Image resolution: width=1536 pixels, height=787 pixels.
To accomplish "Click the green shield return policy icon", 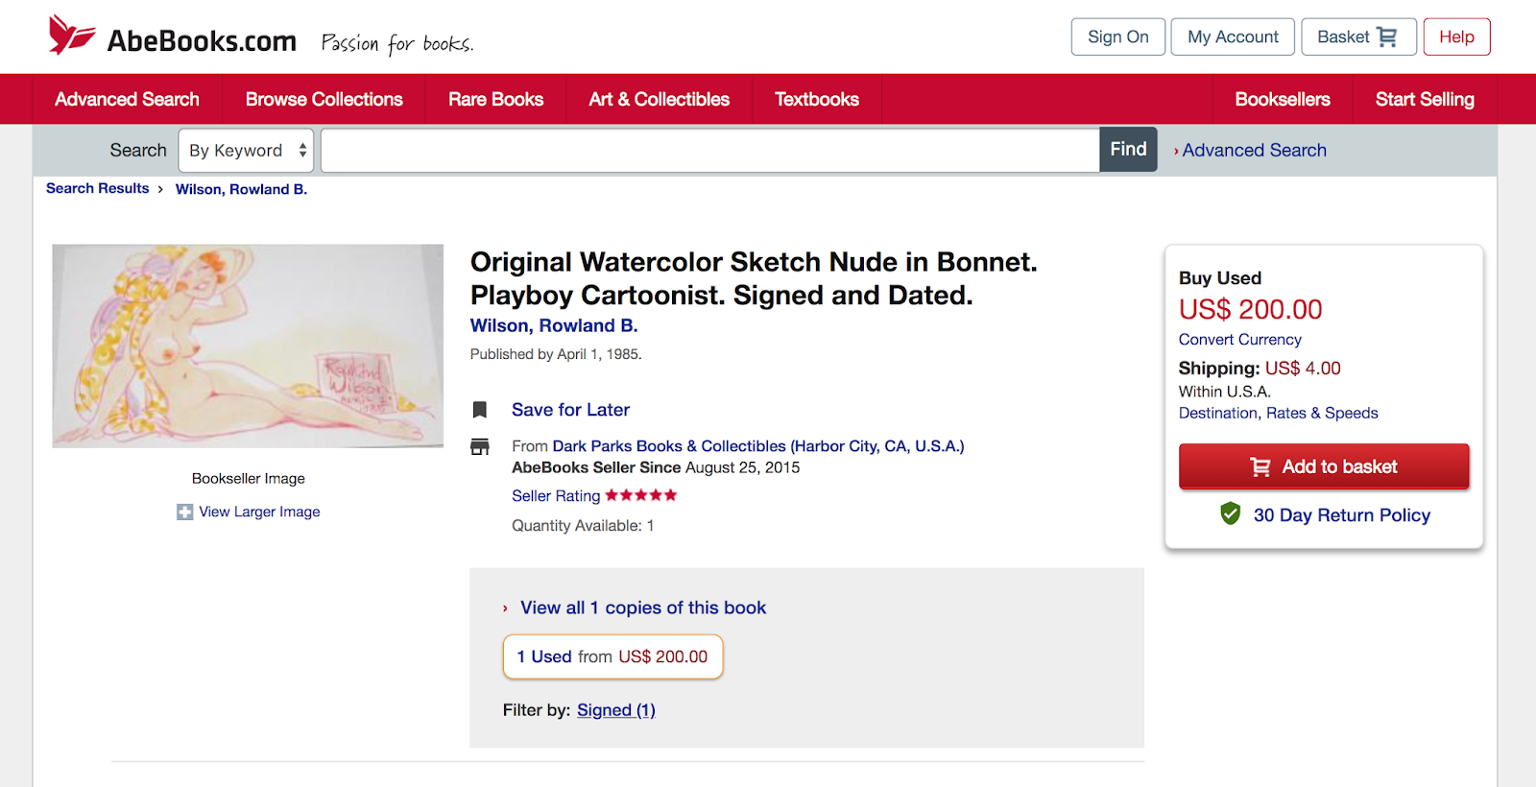I will point(1230,514).
